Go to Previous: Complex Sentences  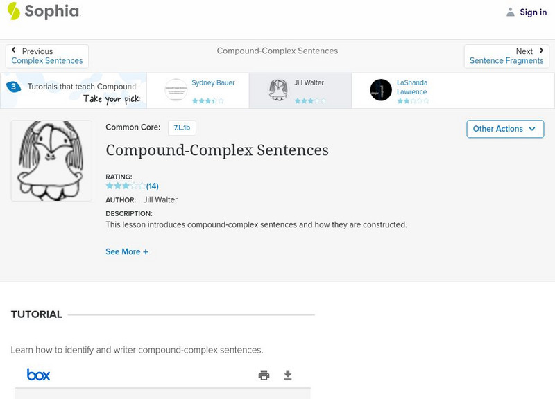(47, 56)
